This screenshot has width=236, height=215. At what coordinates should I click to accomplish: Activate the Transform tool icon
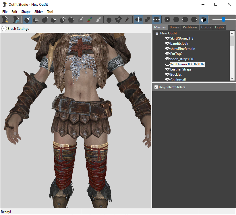109,19
